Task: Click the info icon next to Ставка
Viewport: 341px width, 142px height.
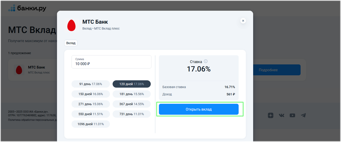Action: [206, 61]
